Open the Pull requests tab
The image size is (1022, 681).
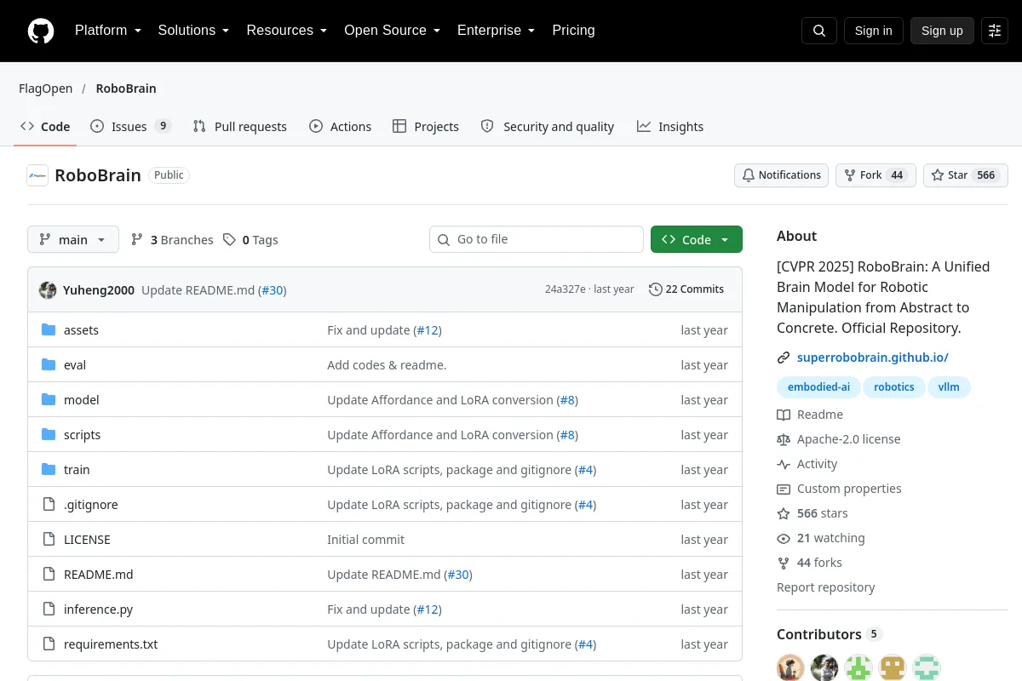240,127
